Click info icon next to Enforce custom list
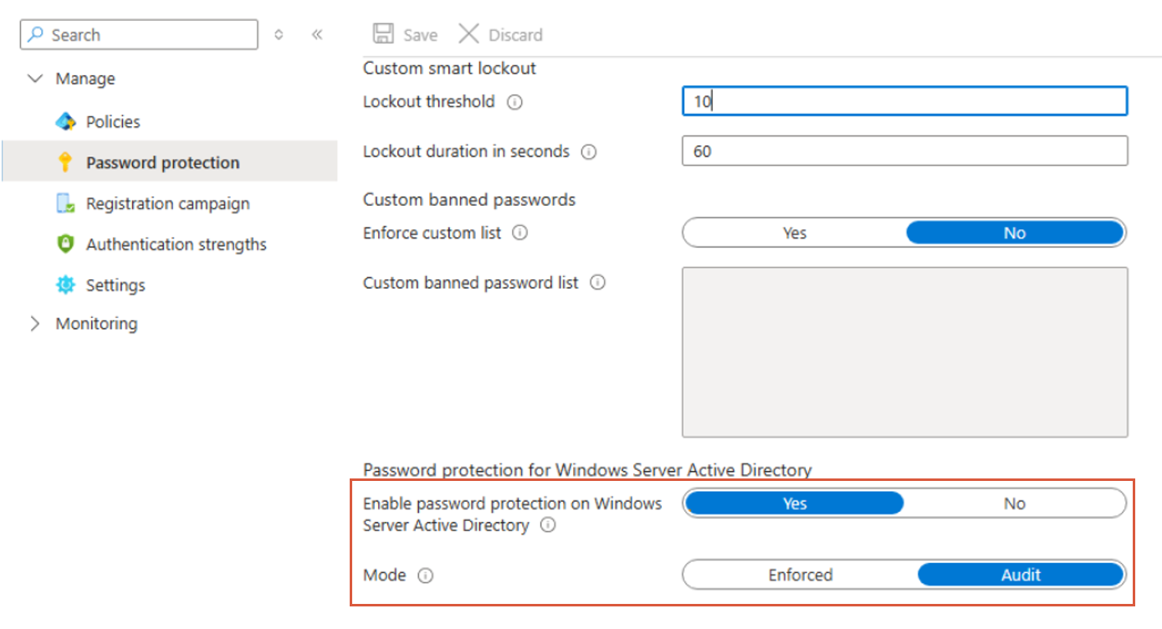This screenshot has width=1162, height=629. (x=520, y=233)
